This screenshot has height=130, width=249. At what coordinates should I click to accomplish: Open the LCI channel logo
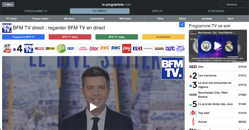(137, 48)
